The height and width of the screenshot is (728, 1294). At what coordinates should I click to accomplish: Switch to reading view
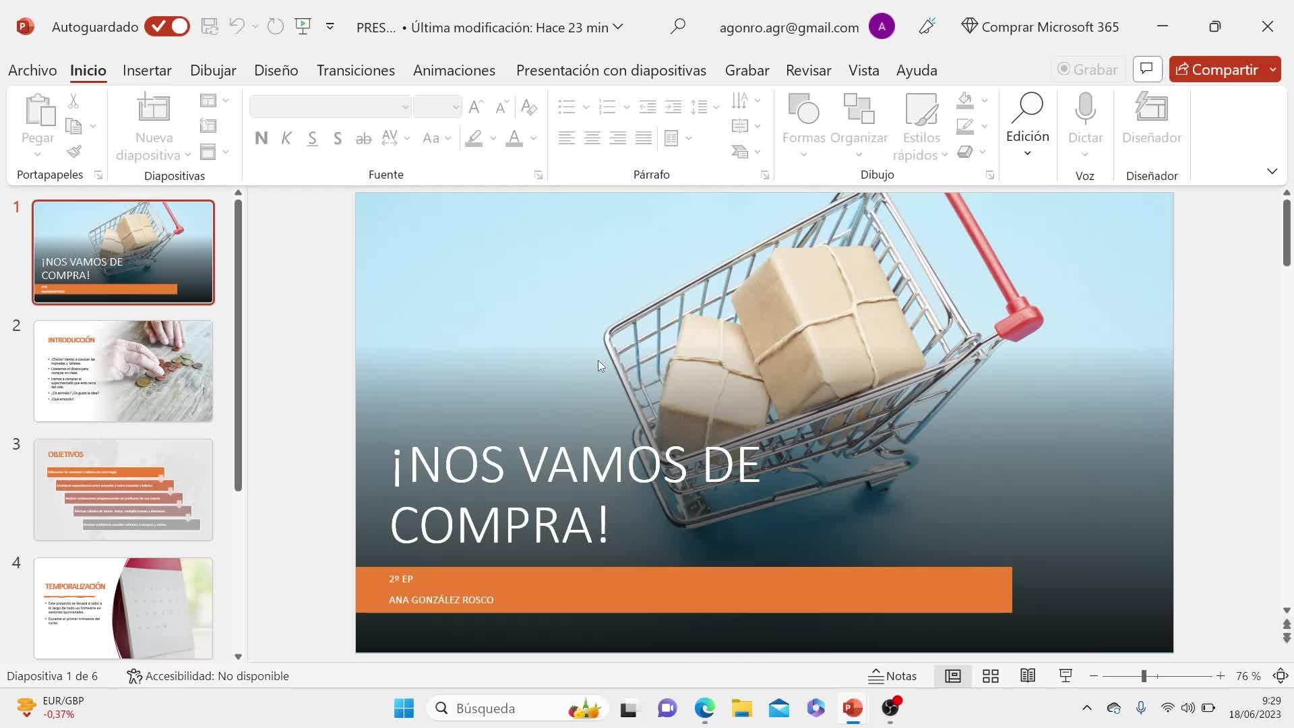(1028, 676)
